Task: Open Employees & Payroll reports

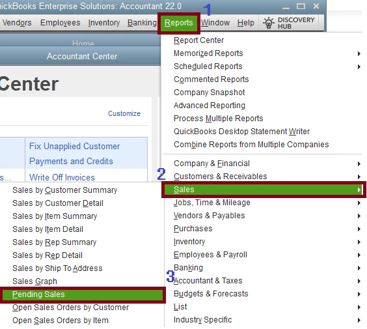Action: [210, 255]
